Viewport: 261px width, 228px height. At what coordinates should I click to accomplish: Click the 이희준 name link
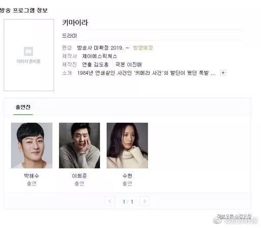(x=80, y=176)
